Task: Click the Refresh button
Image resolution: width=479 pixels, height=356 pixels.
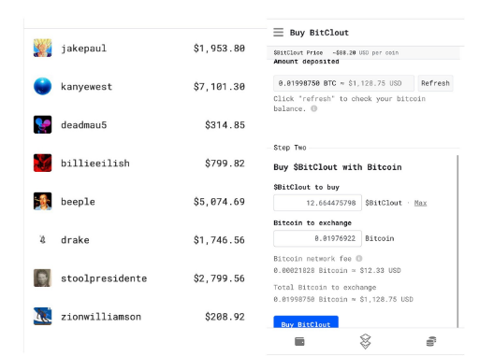Action: [x=435, y=83]
